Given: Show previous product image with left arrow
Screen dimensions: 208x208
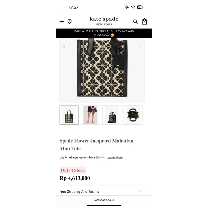Looking at the screenshot, I should tap(64, 47).
